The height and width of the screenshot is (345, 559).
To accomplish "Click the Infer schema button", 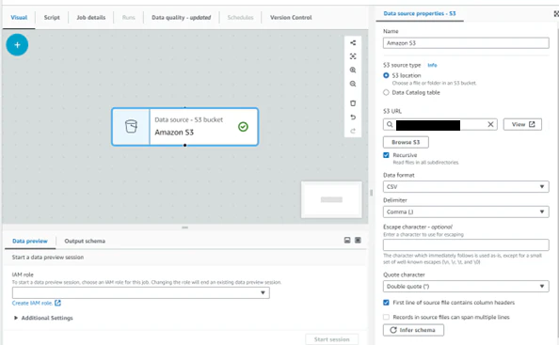I will click(413, 330).
